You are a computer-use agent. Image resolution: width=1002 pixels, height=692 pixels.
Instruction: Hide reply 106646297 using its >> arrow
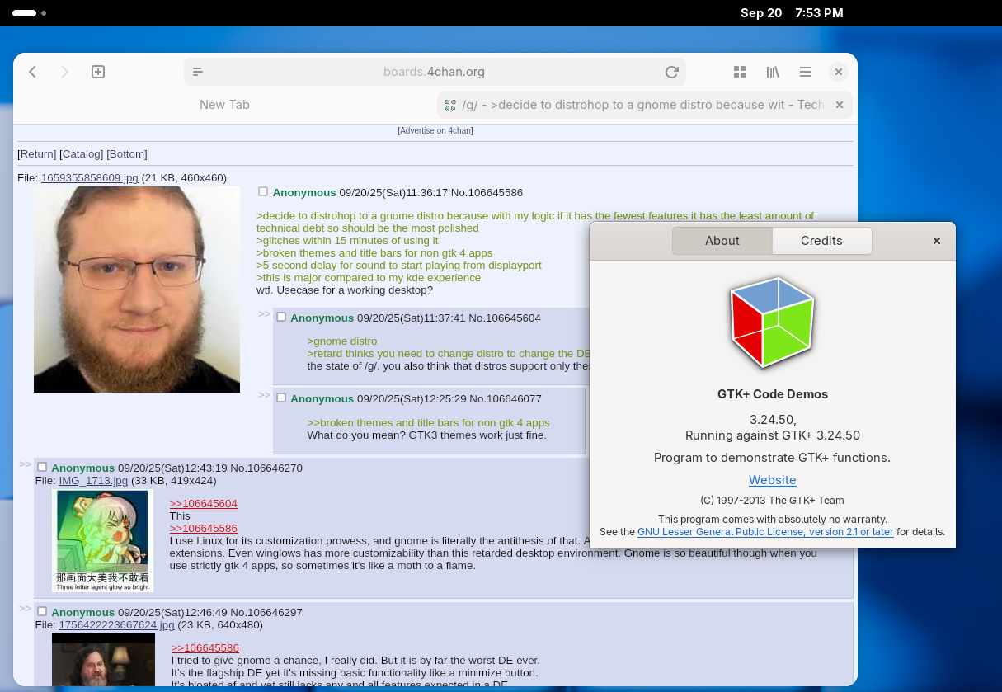(x=25, y=609)
